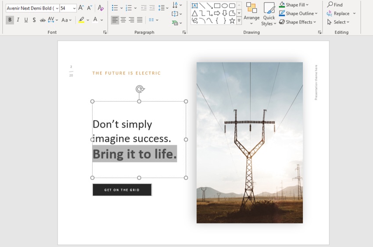The image size is (373, 247).
Task: Select the scribble freeform shape
Action: point(194,21)
